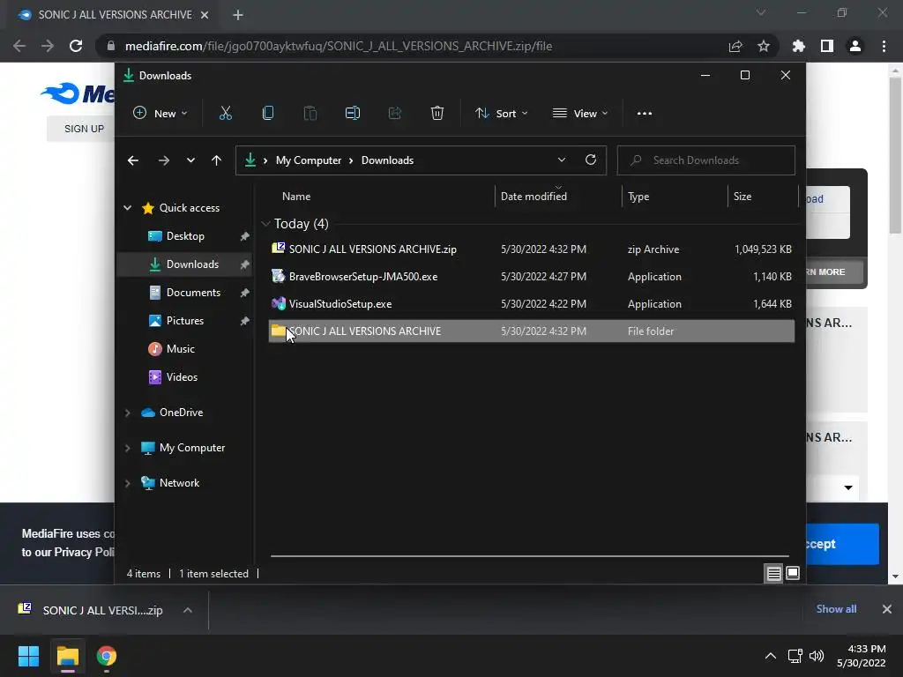The height and width of the screenshot is (677, 903).
Task: Click the Paste icon in Explorer toolbar
Action: pos(310,114)
